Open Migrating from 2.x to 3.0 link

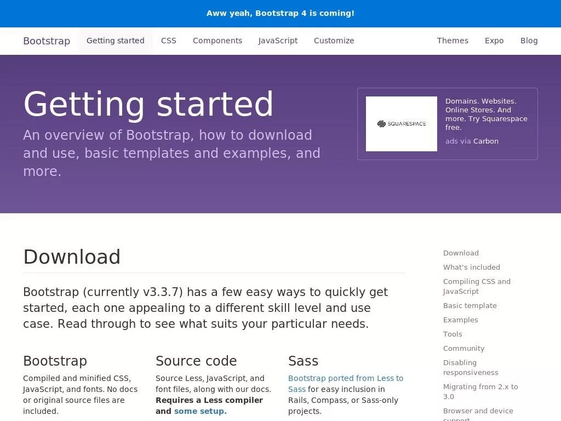pos(480,391)
